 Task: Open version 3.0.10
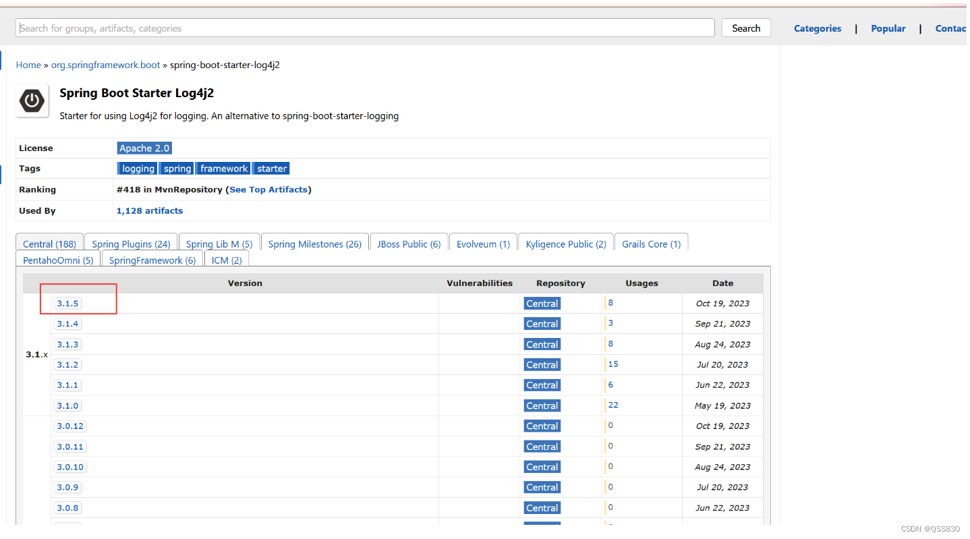[70, 467]
